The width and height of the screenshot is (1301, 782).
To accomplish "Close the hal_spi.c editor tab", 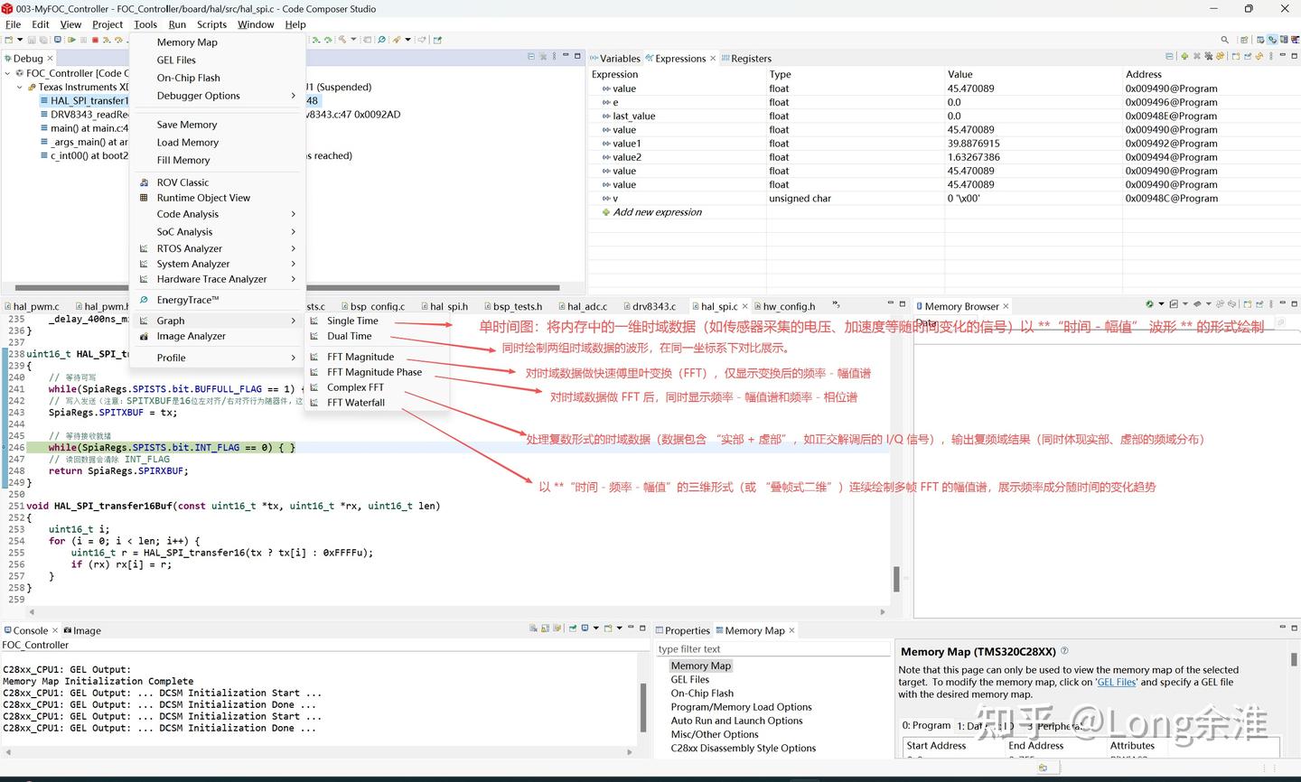I will [x=744, y=306].
